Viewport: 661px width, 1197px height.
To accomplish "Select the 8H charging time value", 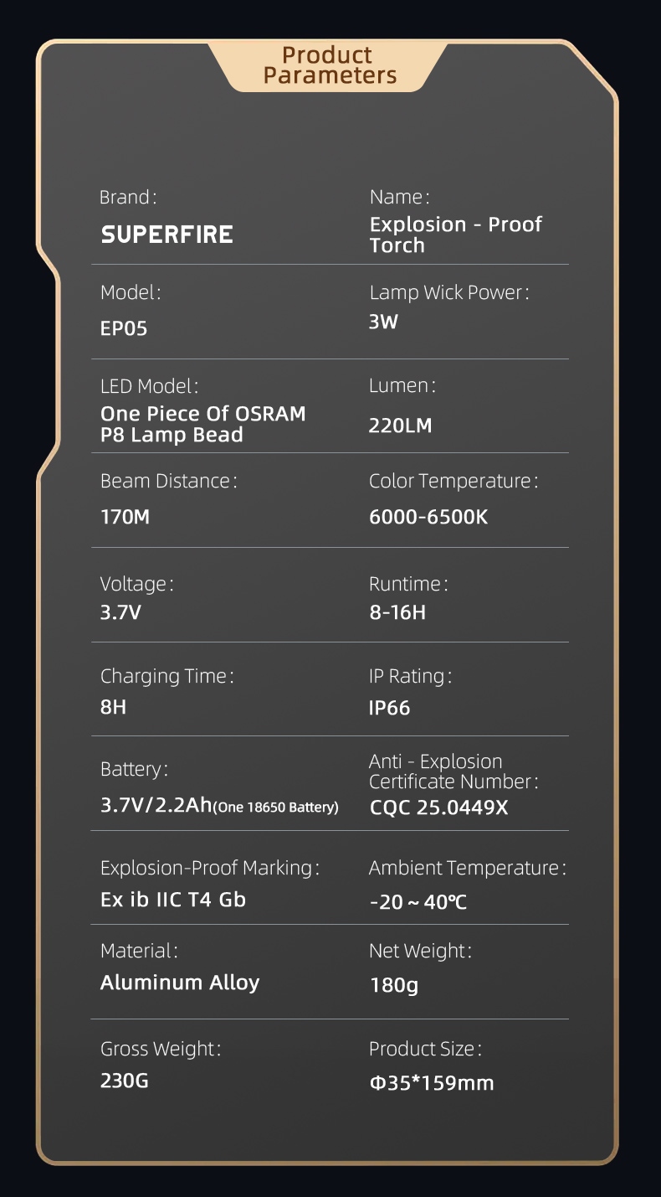I will 113,707.
